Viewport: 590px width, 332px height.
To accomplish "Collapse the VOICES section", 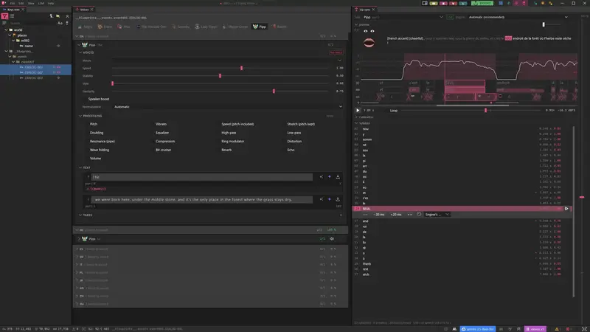I will [80, 52].
